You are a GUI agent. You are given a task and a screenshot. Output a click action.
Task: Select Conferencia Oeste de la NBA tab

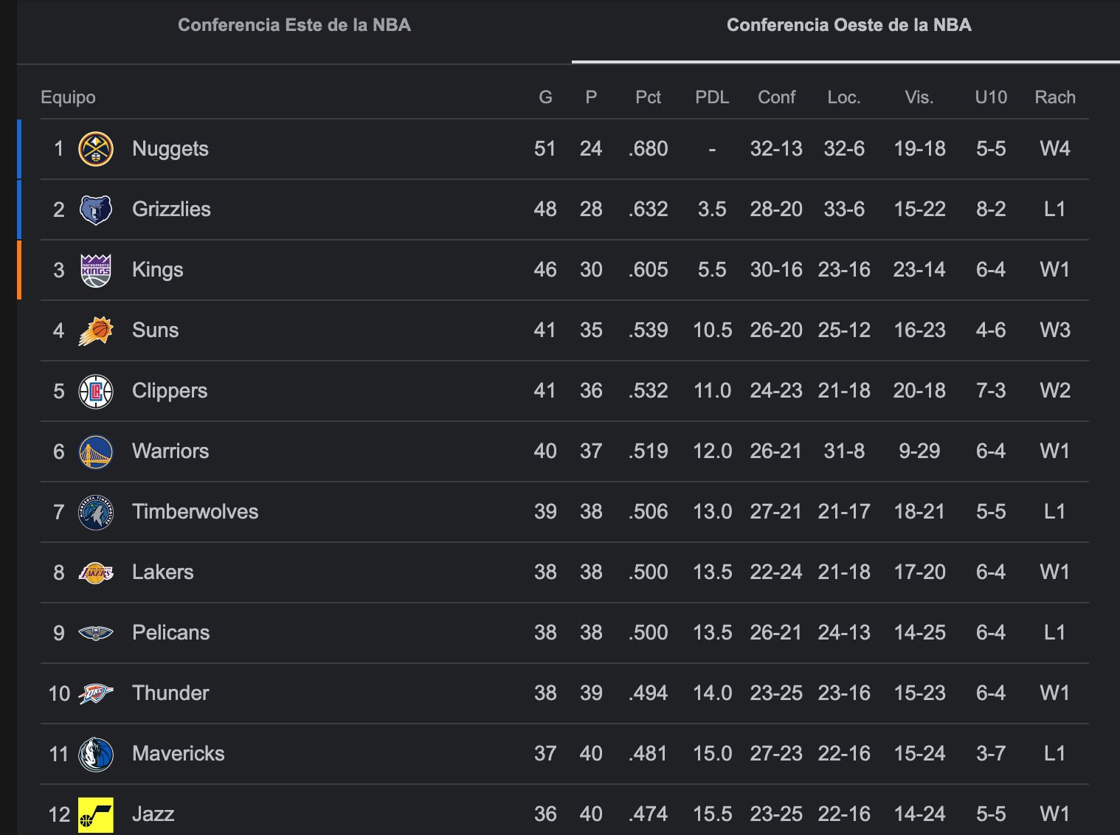[848, 25]
